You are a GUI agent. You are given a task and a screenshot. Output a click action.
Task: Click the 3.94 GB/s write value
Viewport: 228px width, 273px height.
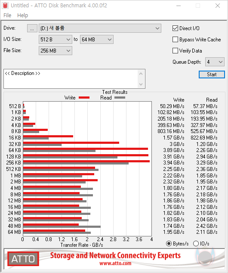tap(174, 163)
